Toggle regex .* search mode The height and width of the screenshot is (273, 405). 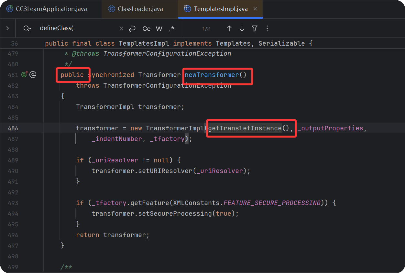click(x=171, y=28)
